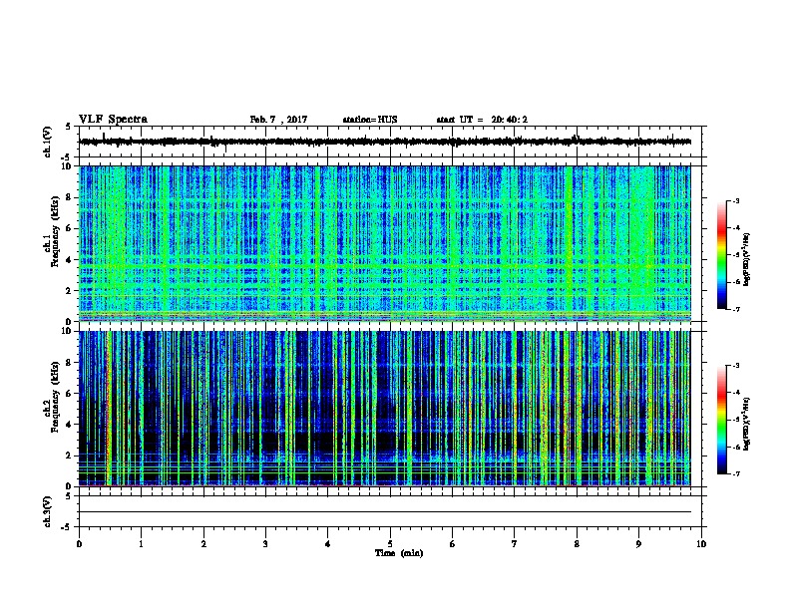Click the "-7" tick on the ch.2 colorbar
The width and height of the screenshot is (790, 610).
coord(736,474)
